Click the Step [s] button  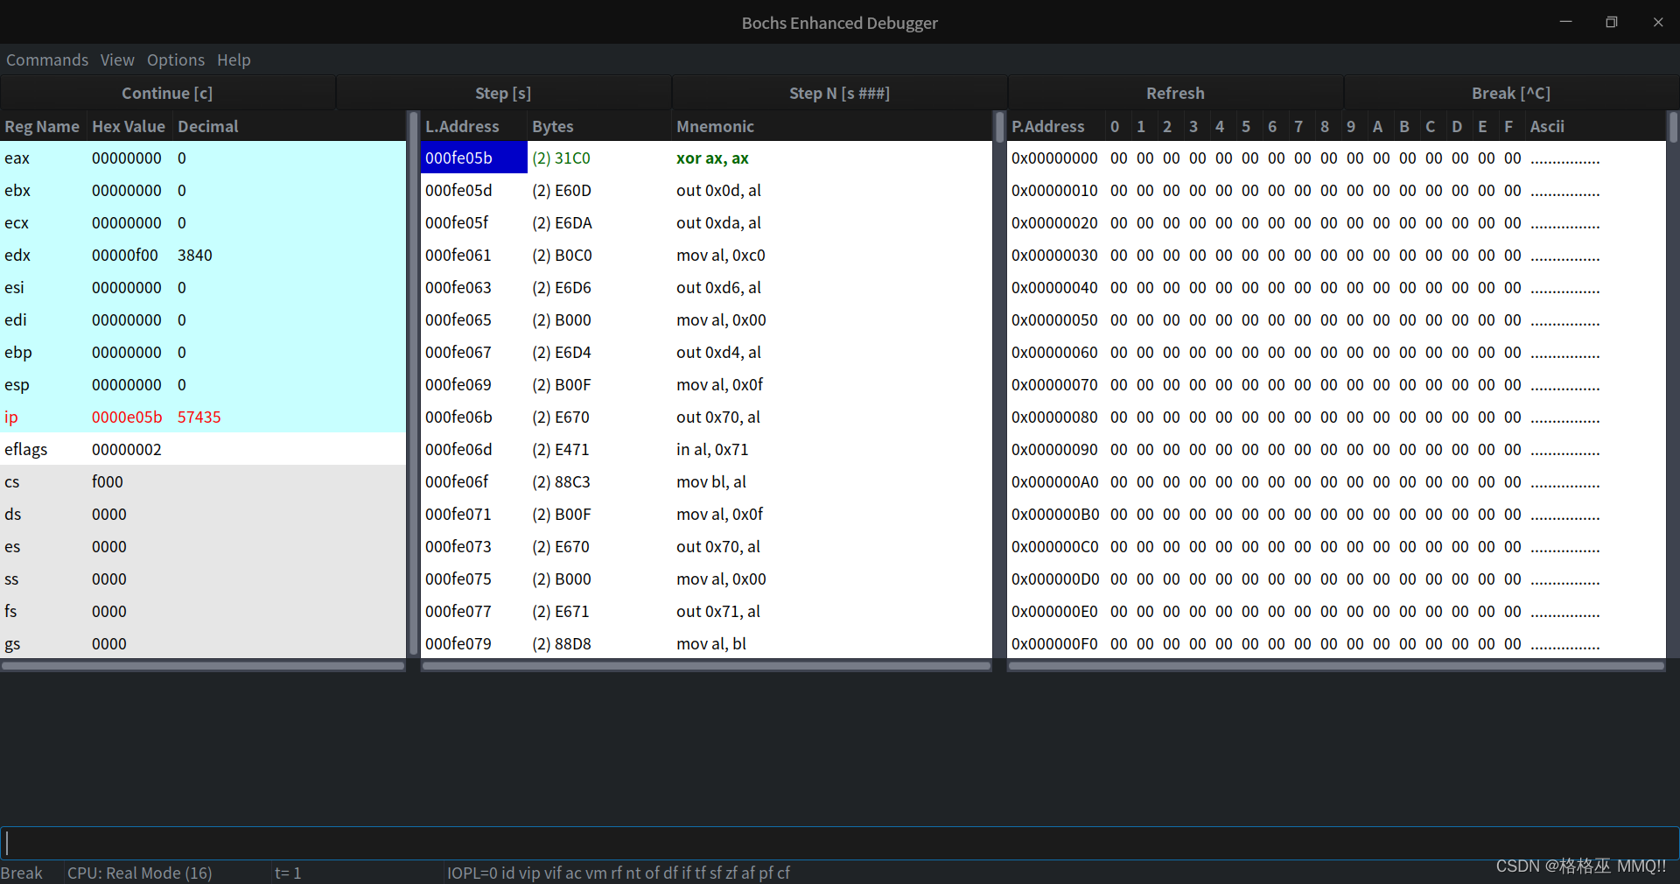pyautogui.click(x=503, y=93)
